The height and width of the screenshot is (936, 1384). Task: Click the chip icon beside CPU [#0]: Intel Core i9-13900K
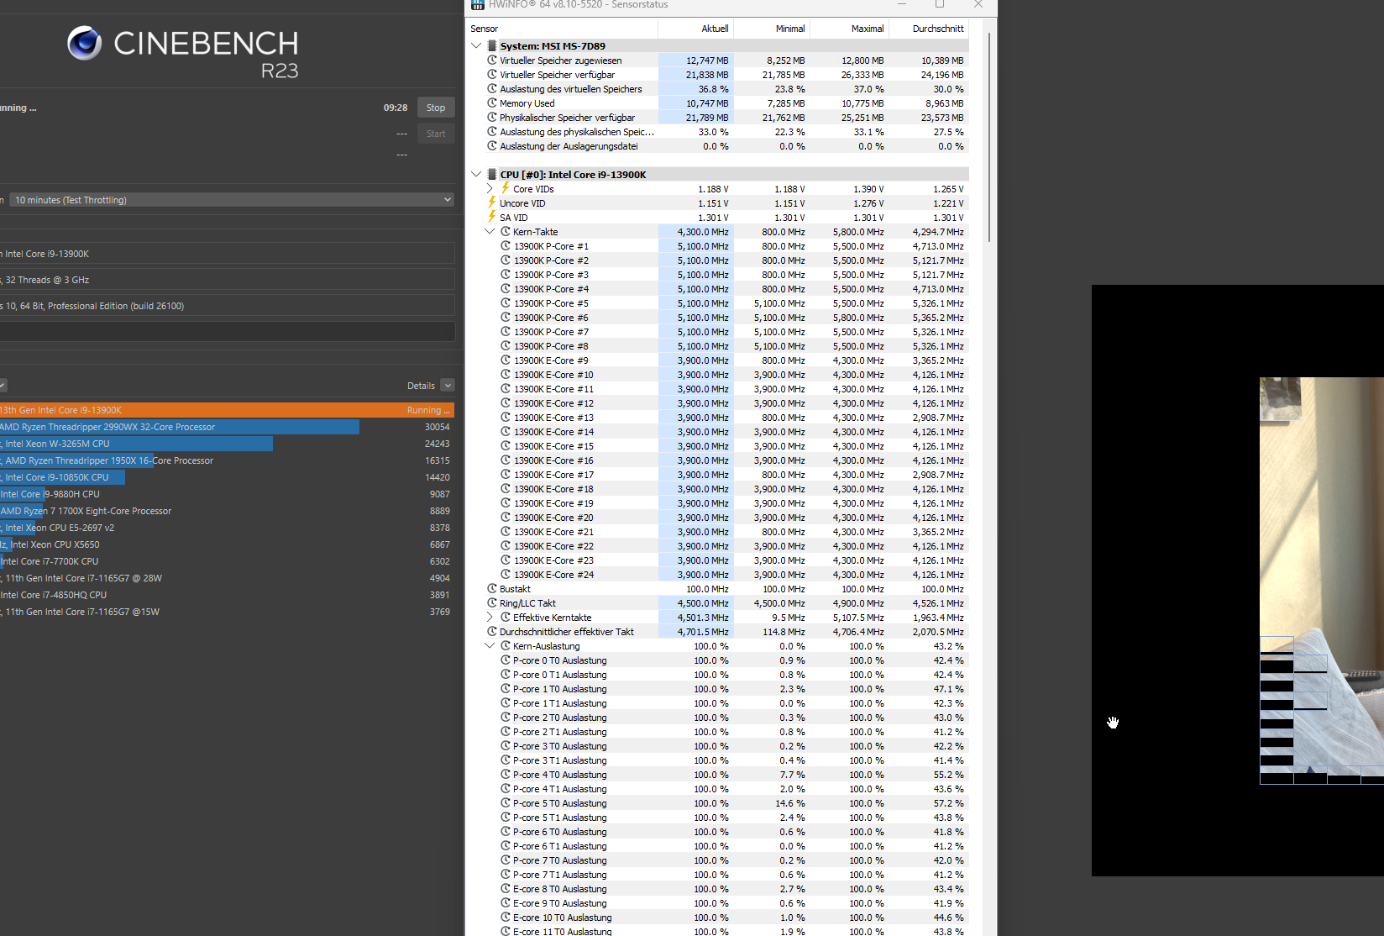[x=492, y=175]
